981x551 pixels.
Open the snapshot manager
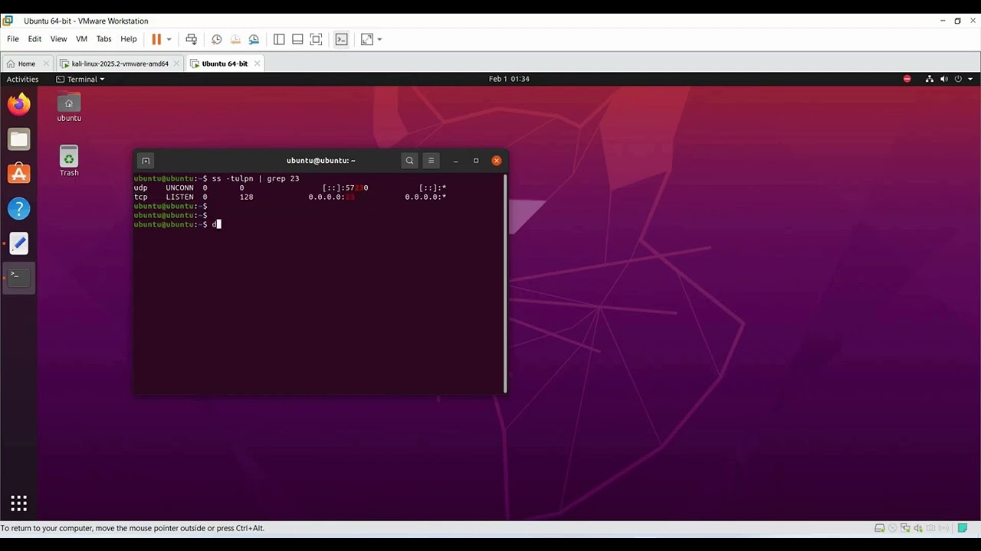click(254, 39)
